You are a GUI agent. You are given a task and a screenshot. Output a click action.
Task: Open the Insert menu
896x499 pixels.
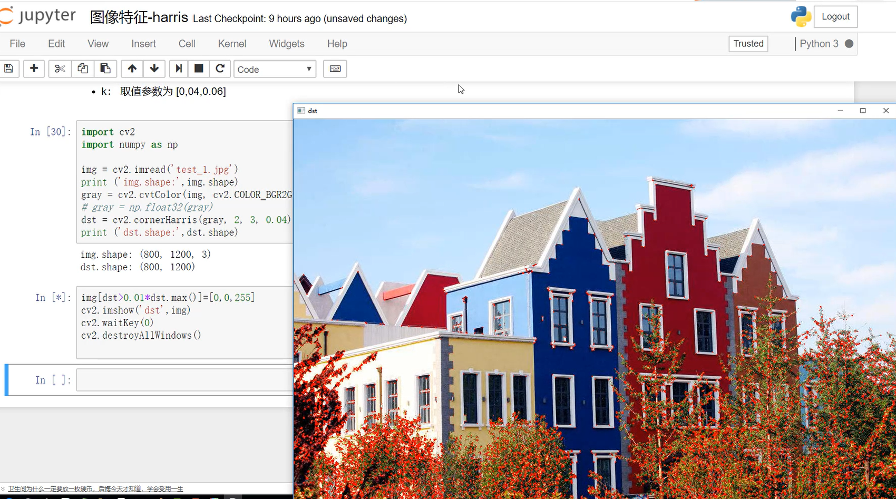pyautogui.click(x=143, y=44)
